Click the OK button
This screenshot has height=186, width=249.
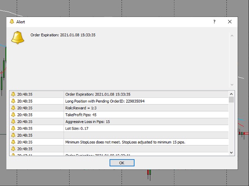click(x=122, y=163)
